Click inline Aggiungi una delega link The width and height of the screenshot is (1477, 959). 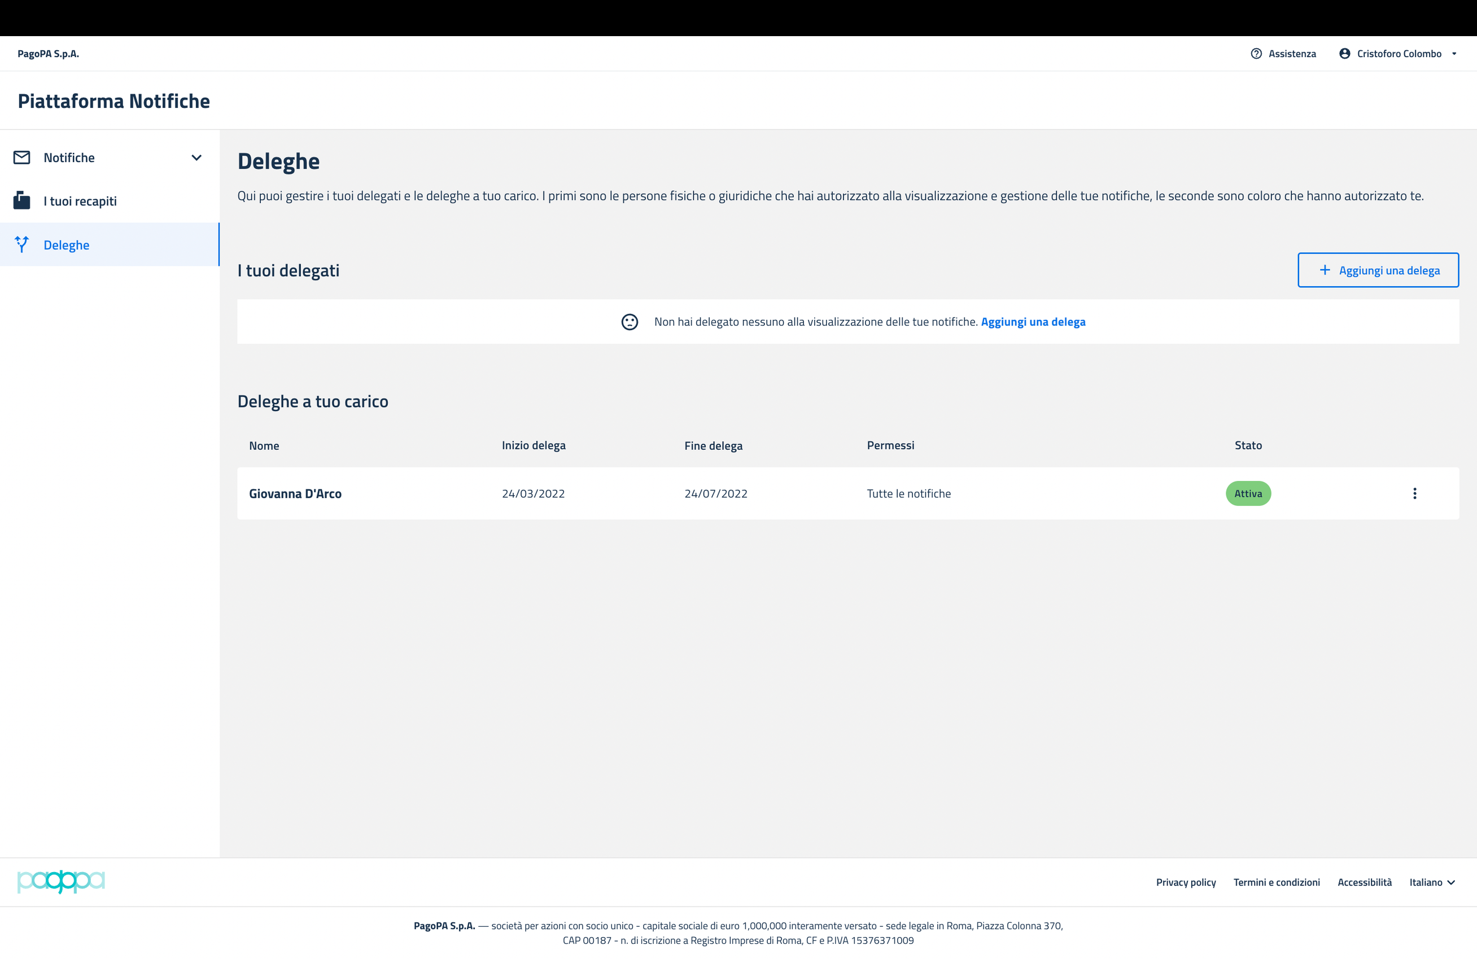[1033, 322]
